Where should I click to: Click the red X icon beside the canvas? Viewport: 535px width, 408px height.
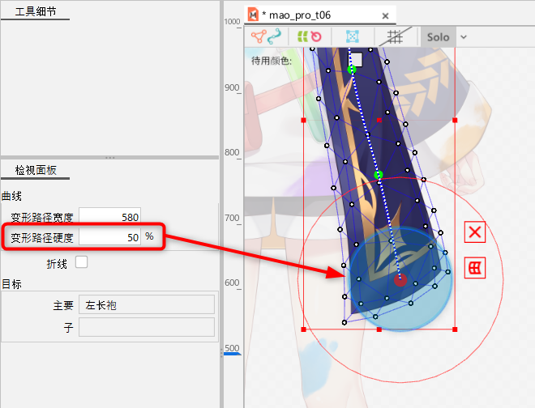(475, 233)
